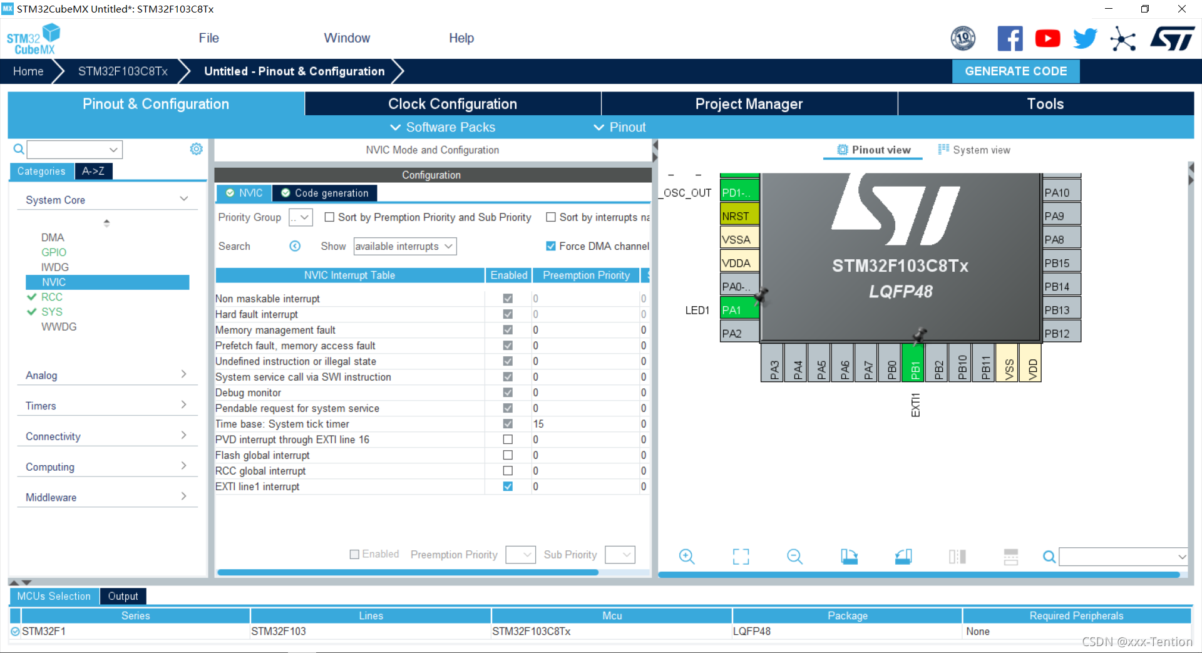This screenshot has width=1202, height=653.
Task: Zoom out on the pinout view
Action: click(x=795, y=557)
